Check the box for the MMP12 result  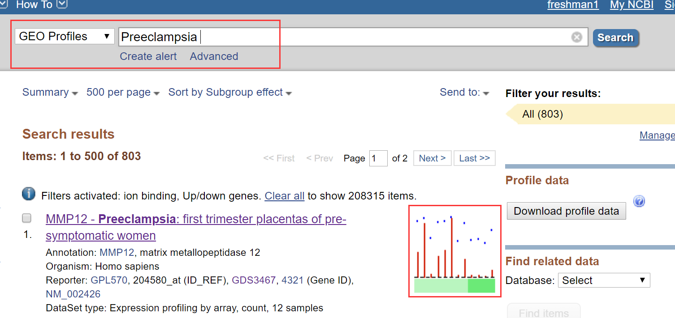[27, 218]
